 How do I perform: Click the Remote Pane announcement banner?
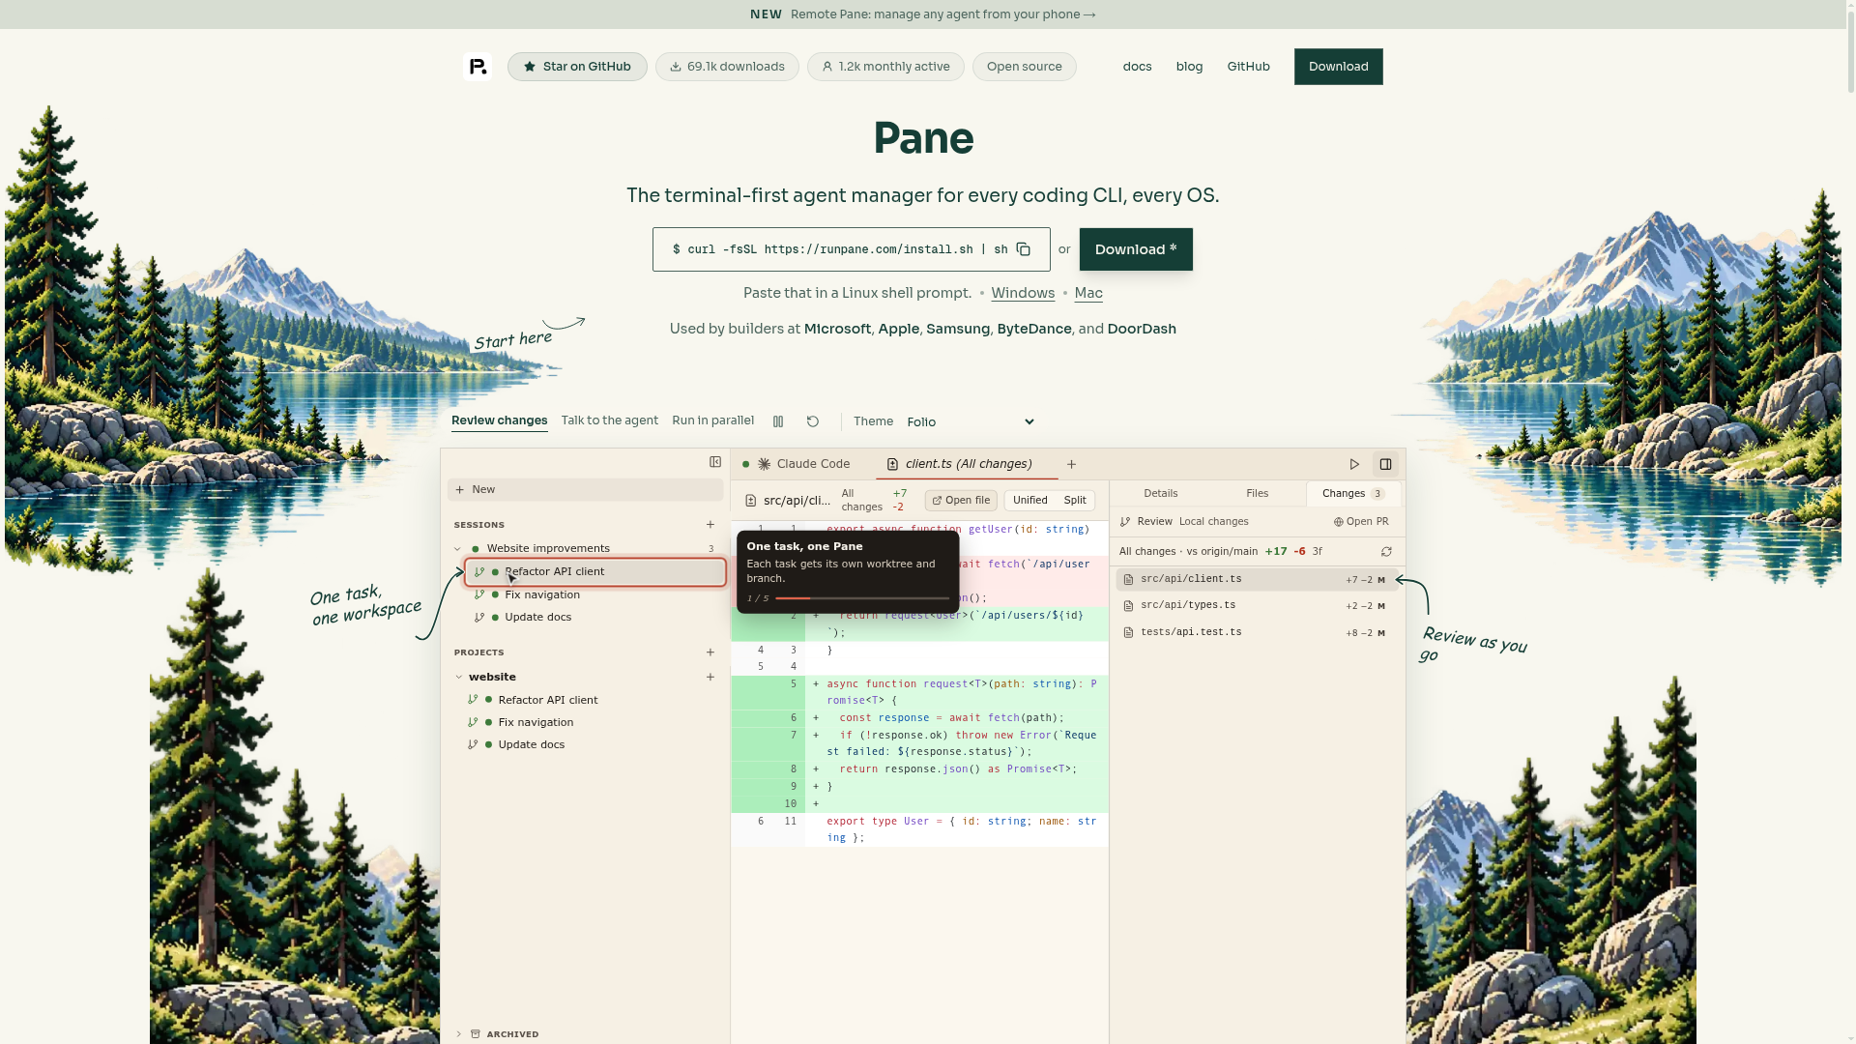pyautogui.click(x=923, y=14)
